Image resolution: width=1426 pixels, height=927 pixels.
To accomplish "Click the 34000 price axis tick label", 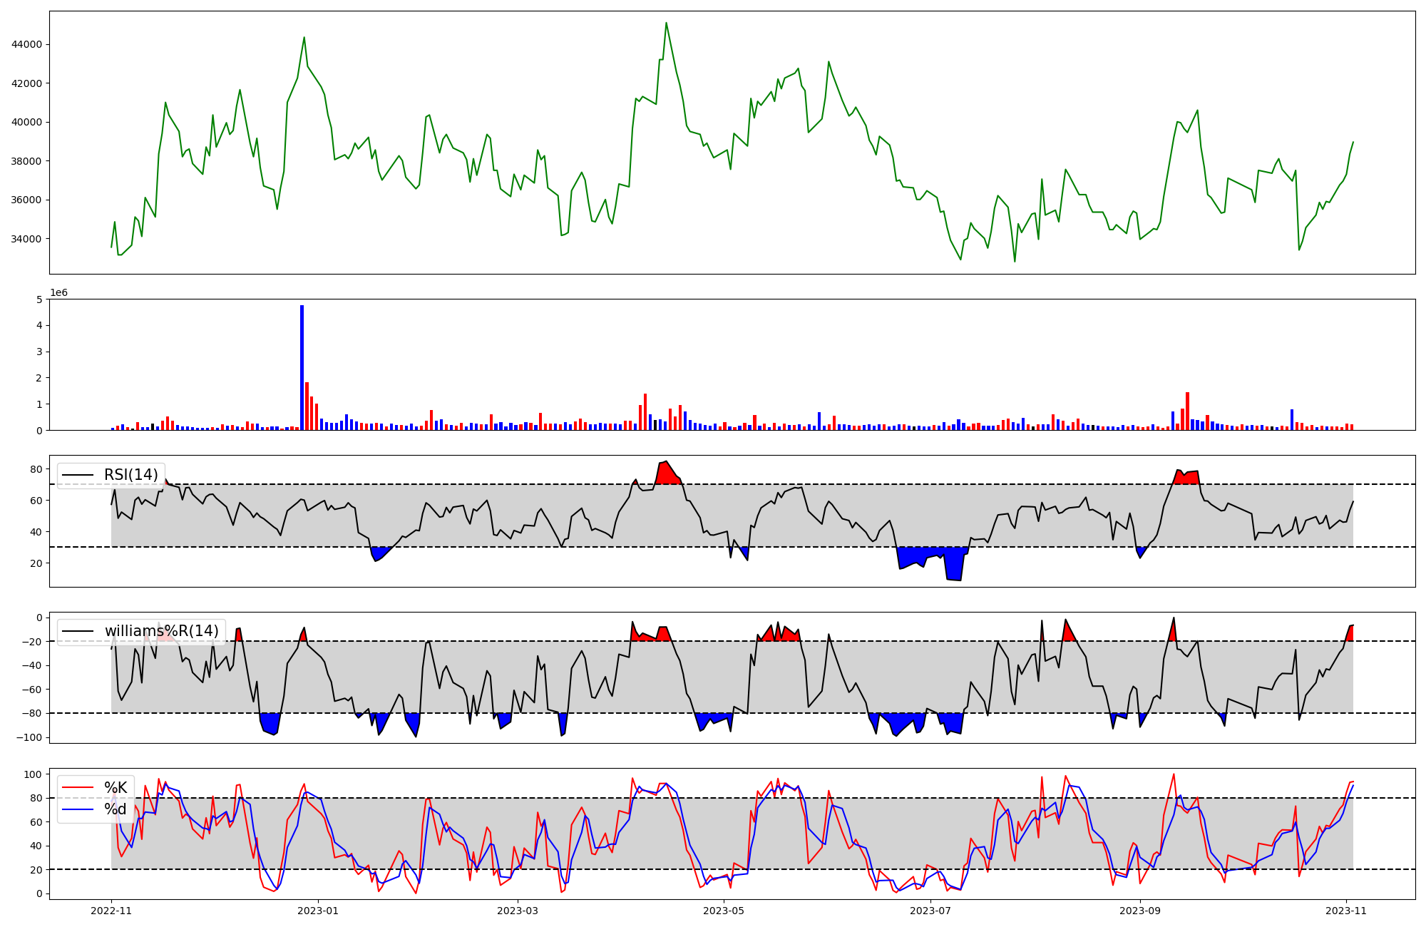I will click(27, 239).
